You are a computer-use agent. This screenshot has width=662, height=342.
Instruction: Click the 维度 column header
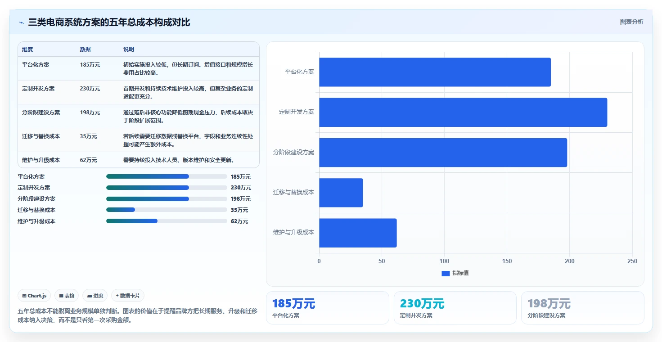27,49
